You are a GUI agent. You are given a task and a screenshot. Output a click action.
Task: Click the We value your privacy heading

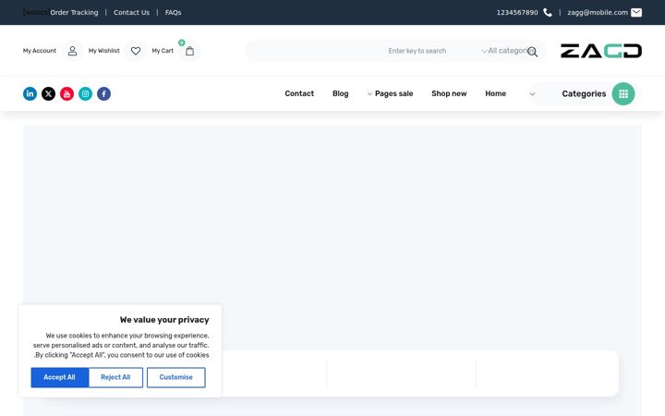click(164, 320)
